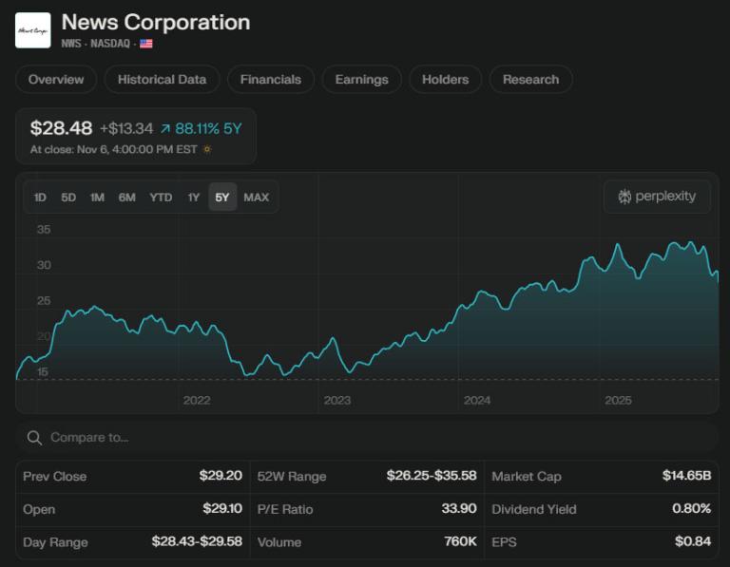Viewport: 730px width, 567px height.
Task: Switch chart range to 6M
Action: [126, 198]
